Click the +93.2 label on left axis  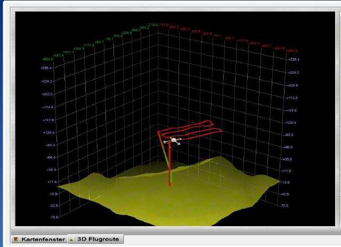(x=50, y=145)
